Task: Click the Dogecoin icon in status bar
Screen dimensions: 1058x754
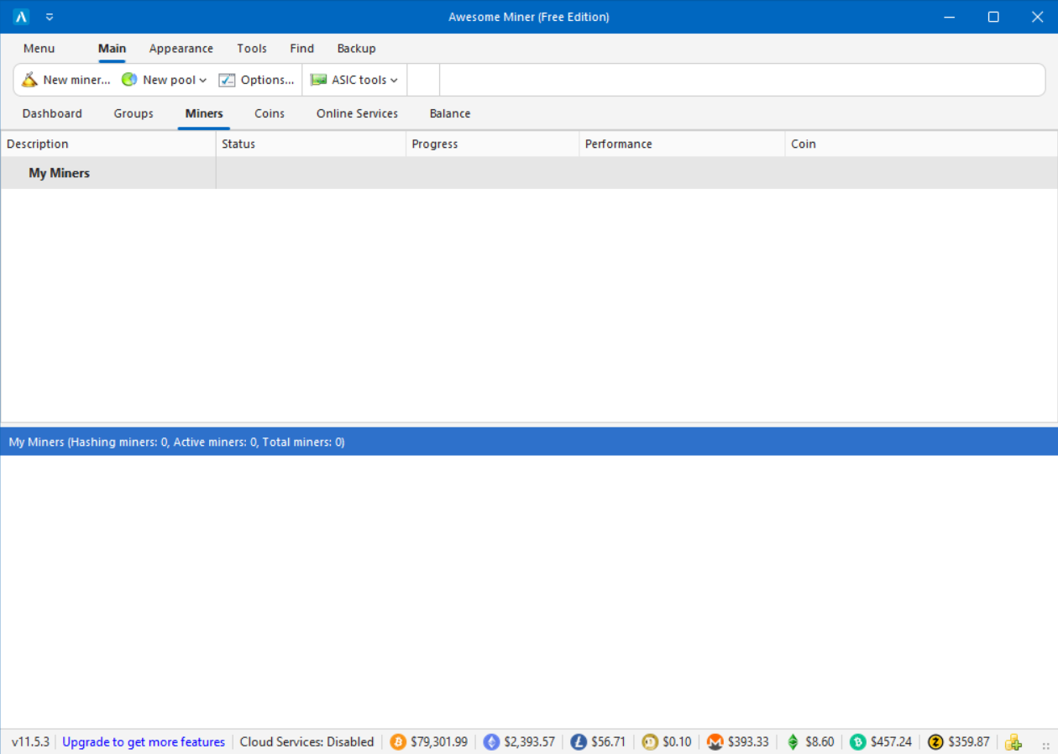Action: pos(650,742)
